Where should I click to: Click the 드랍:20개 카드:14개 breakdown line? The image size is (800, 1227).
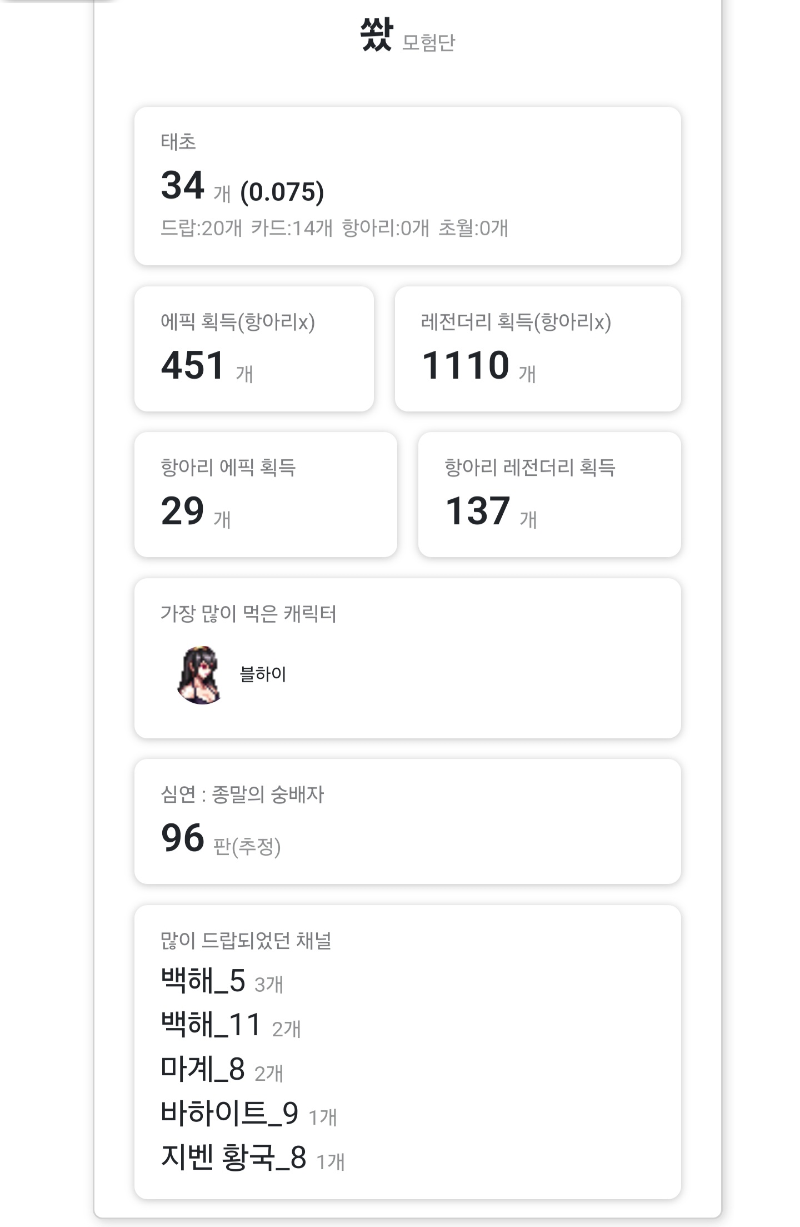(334, 228)
